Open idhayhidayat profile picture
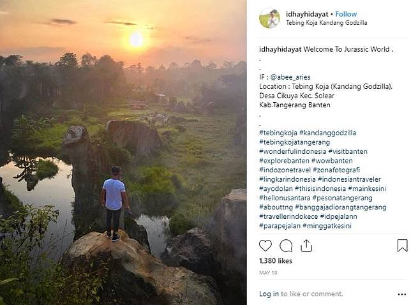Image resolution: width=411 pixels, height=305 pixels. (x=269, y=18)
